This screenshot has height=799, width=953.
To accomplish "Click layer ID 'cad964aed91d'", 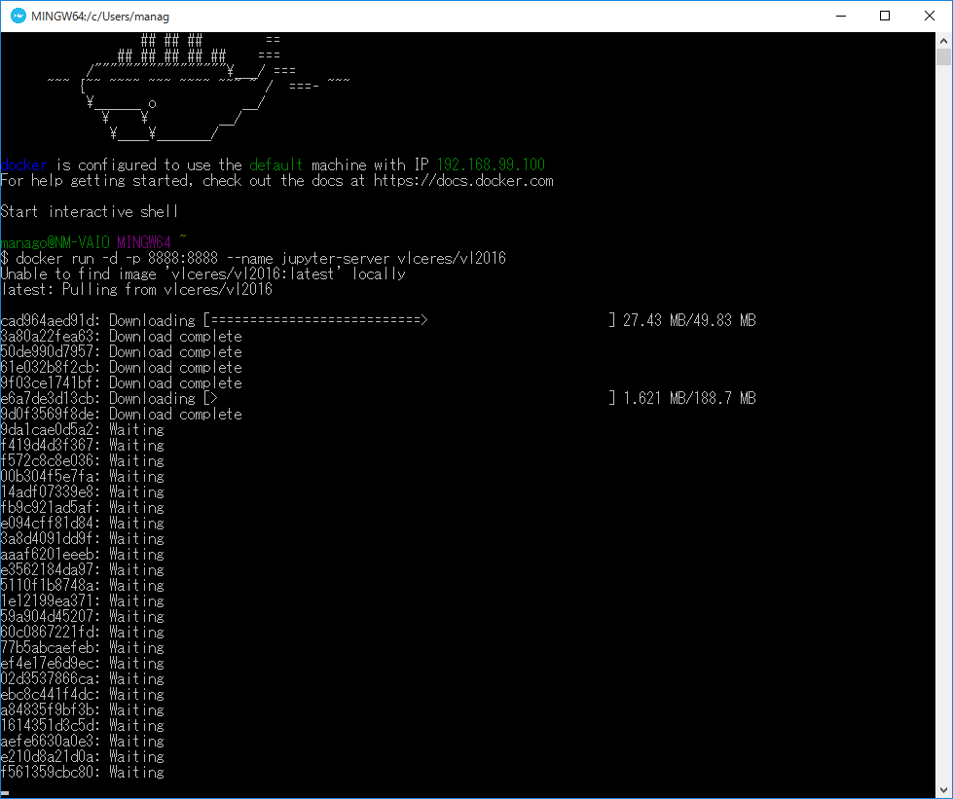I will (48, 320).
